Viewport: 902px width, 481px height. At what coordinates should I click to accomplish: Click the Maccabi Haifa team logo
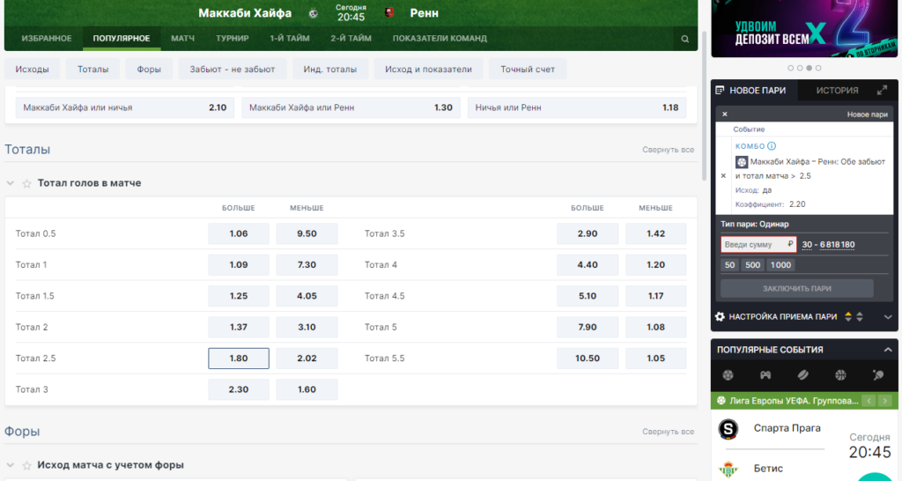tap(314, 13)
